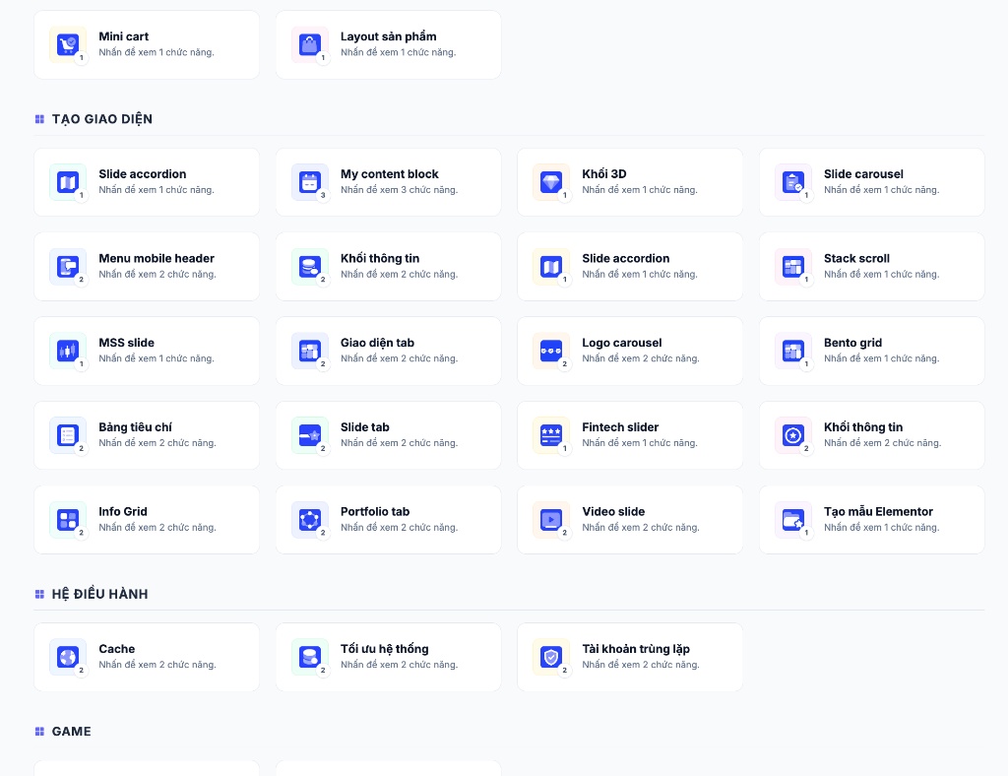
Task: Select the Layout sản phẩm shopping bag icon
Action: click(309, 44)
